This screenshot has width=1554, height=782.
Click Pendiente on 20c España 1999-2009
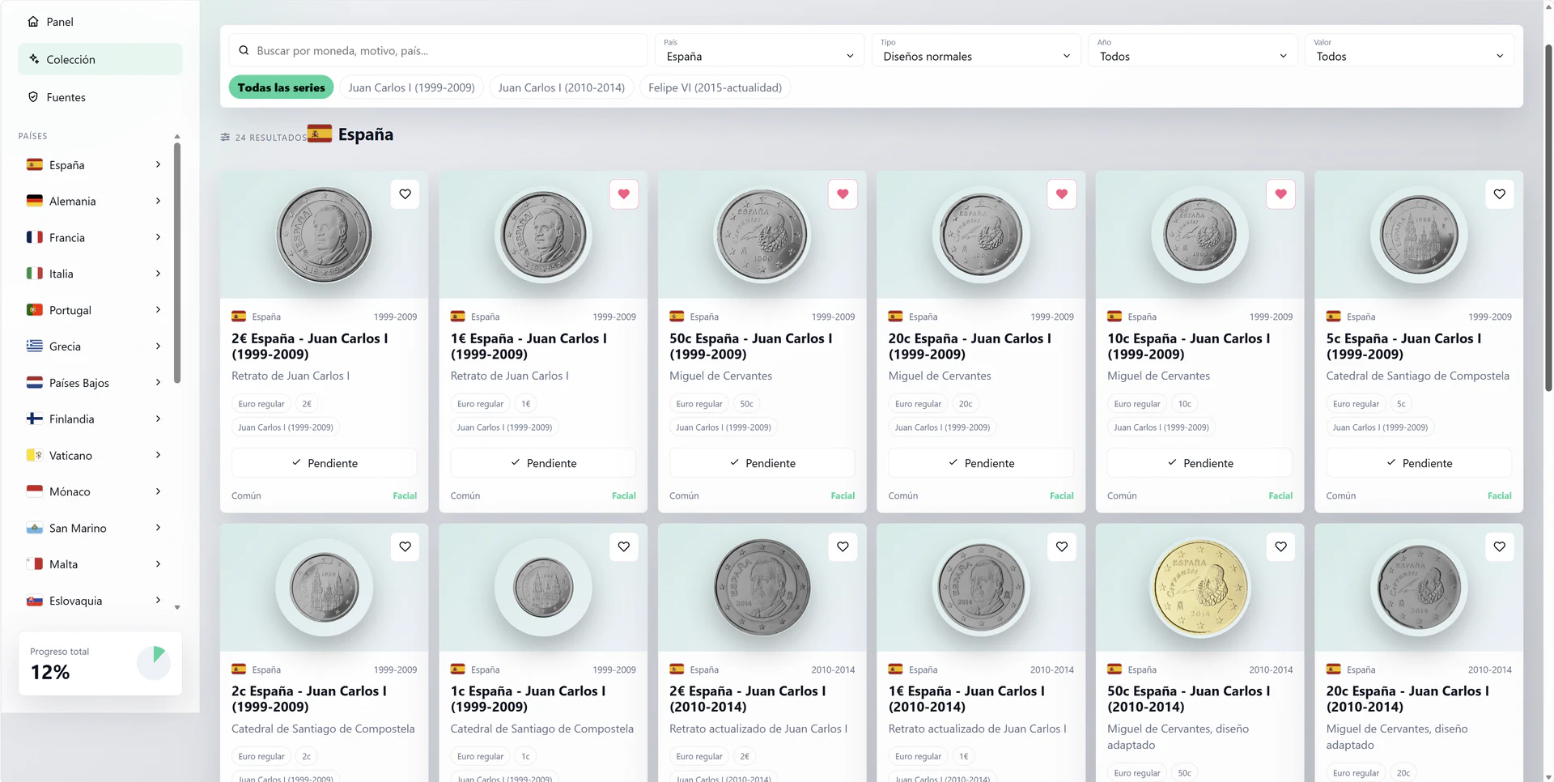(x=981, y=463)
